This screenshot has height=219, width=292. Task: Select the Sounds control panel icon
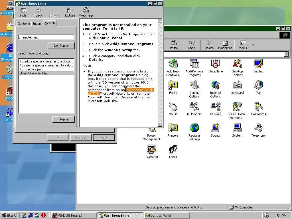pyautogui.click(x=216, y=130)
